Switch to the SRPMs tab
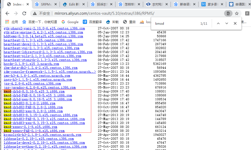This screenshot has width=251, height=150. tap(46, 4)
